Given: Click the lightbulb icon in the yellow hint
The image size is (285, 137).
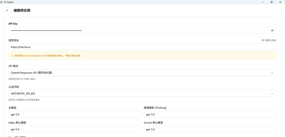Looking at the screenshot, I should [12, 56].
